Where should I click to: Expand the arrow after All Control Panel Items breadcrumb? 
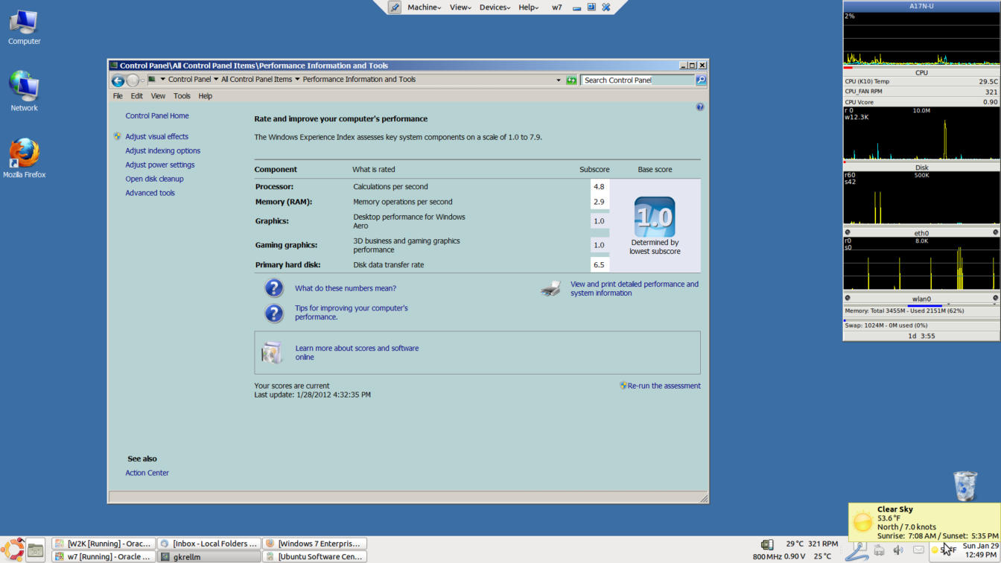click(297, 80)
